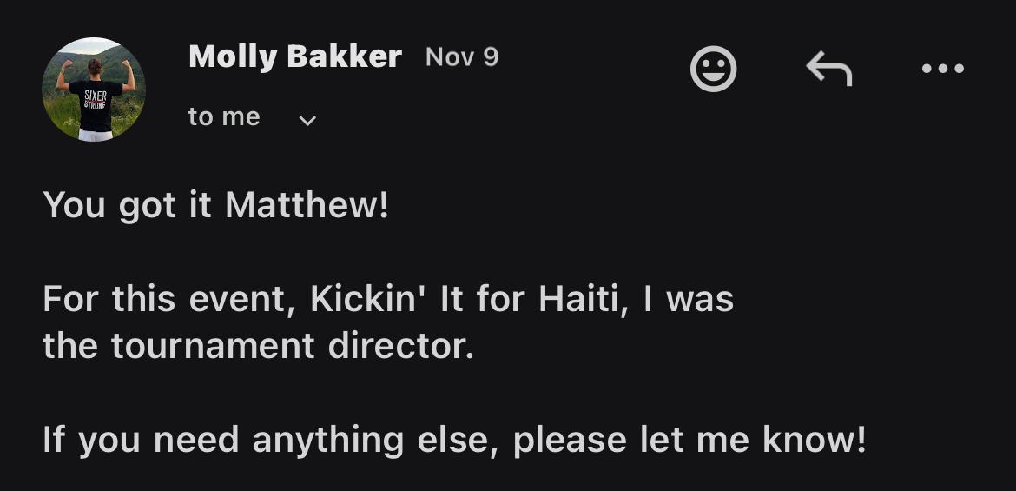
Task: Reply to Molly Bakker's message
Action: pyautogui.click(x=828, y=69)
